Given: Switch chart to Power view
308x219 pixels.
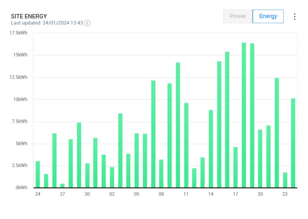Looking at the screenshot, I should (238, 16).
